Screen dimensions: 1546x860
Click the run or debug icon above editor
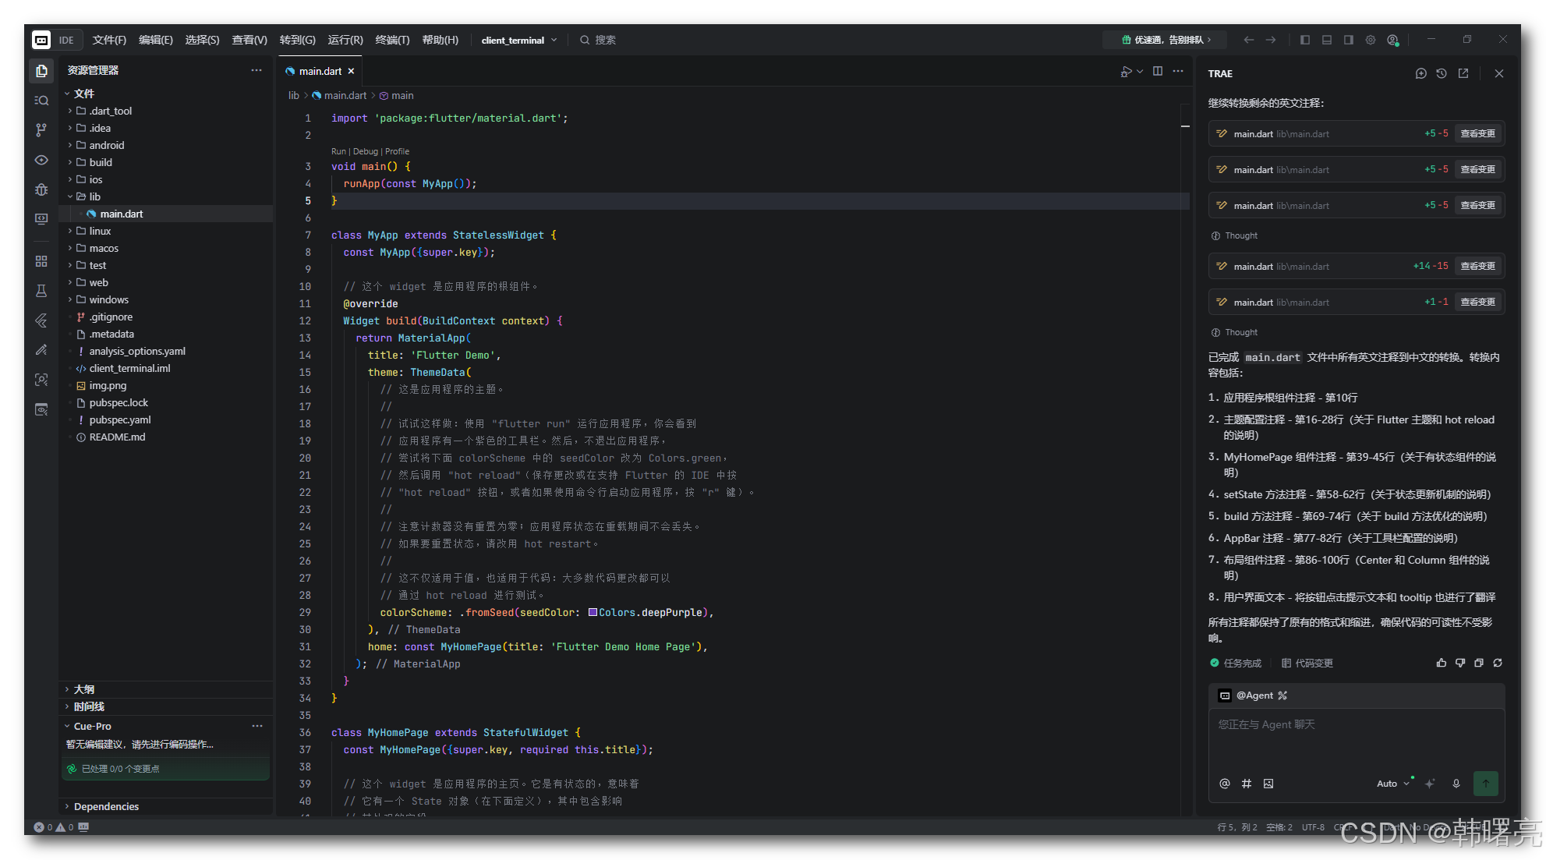(x=1126, y=71)
